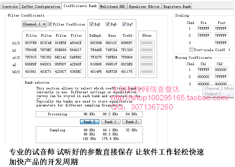Screen dimensions: 235x167
Task: Expand the Channel 1 dropdown
Action: (34, 24)
